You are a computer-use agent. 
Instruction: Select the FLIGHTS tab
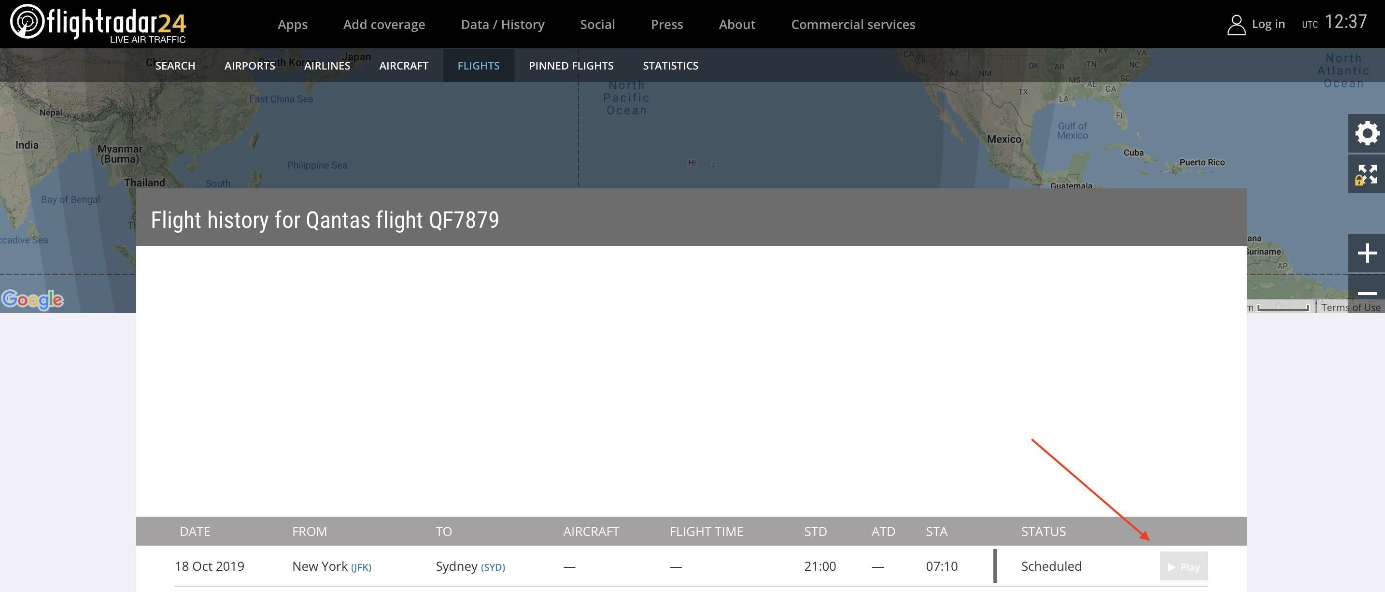coord(479,66)
